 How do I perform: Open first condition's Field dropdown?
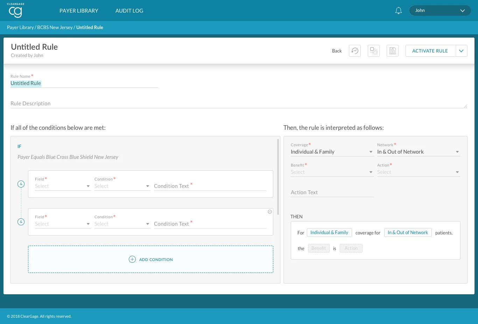tap(63, 186)
